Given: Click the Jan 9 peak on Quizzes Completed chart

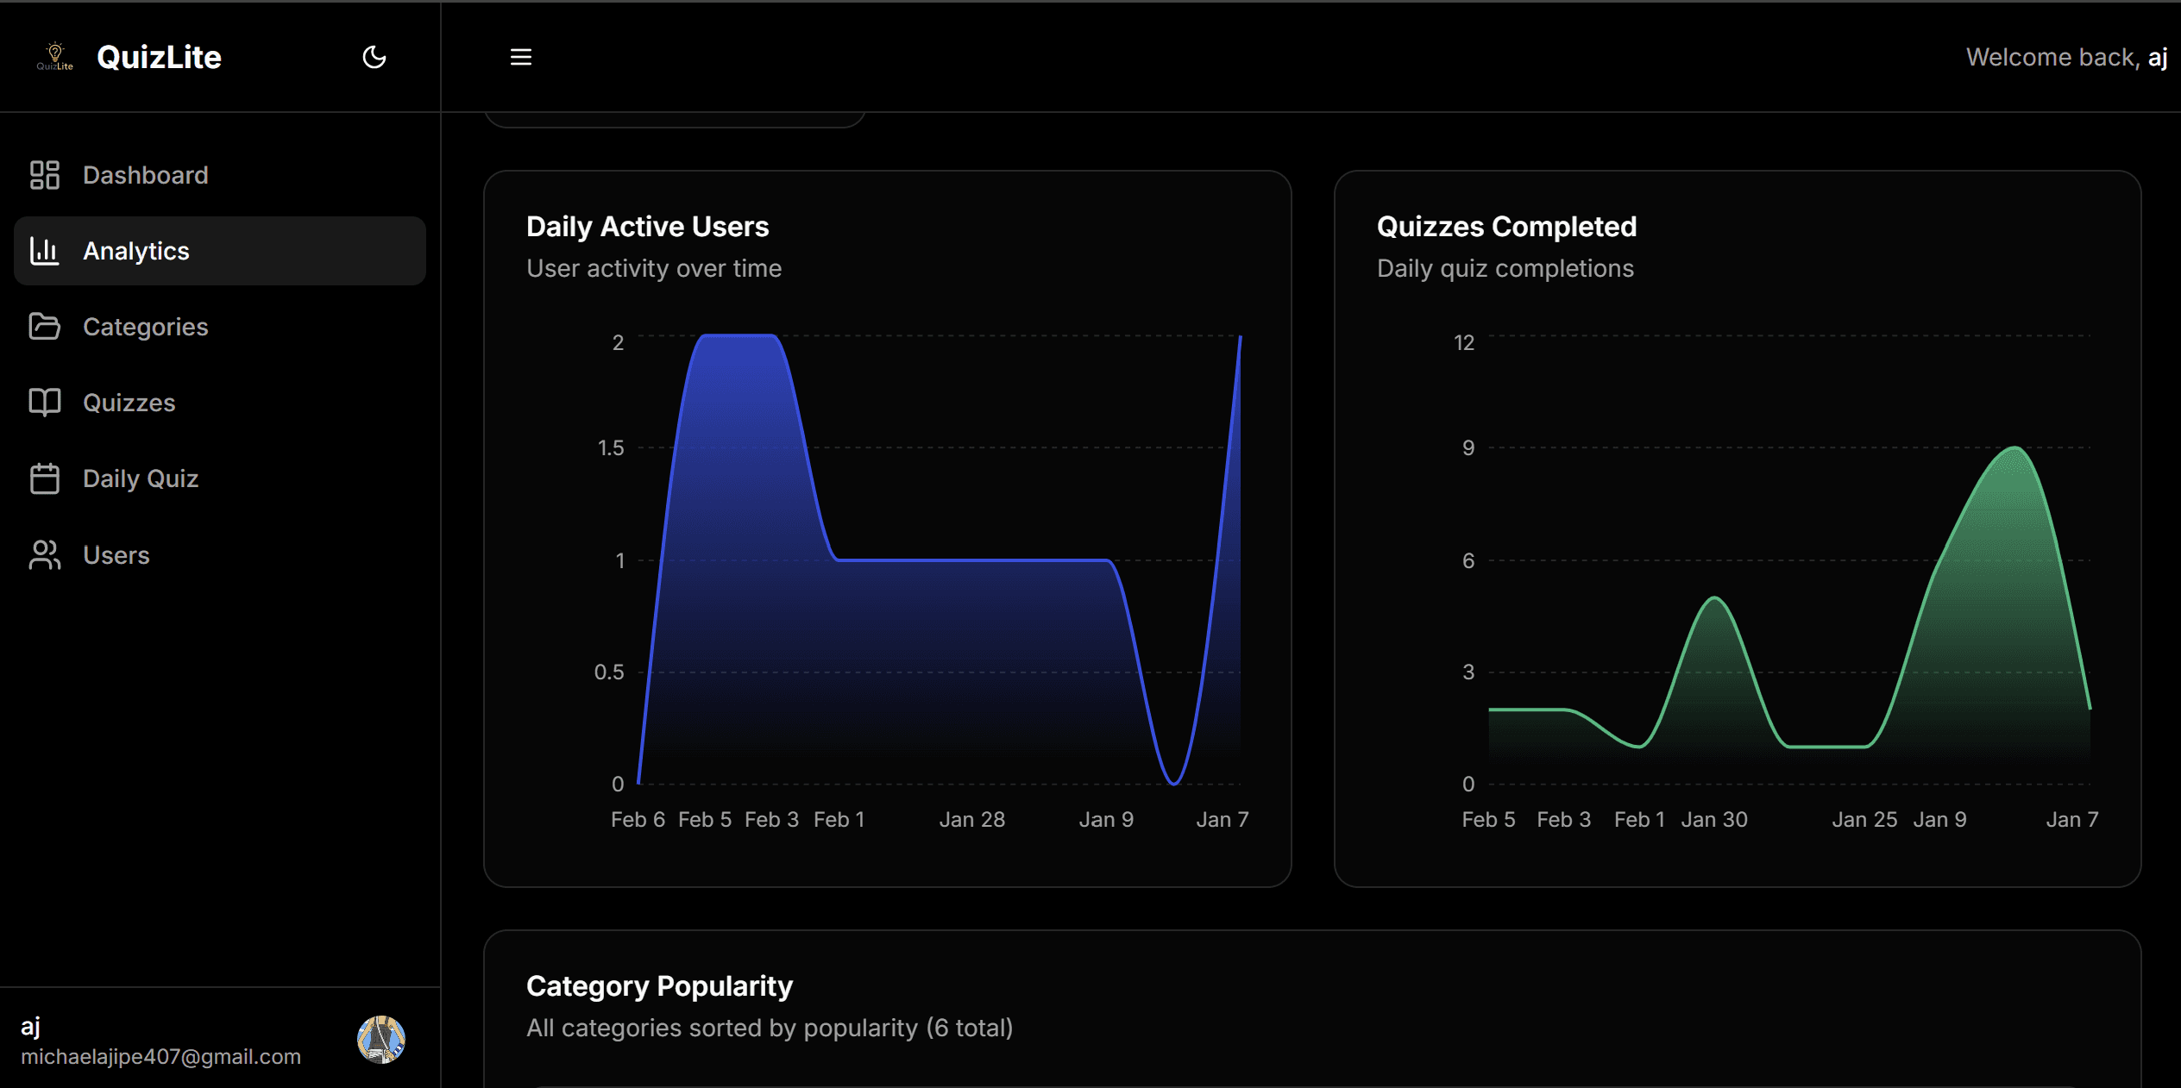Looking at the screenshot, I should coord(2015,447).
